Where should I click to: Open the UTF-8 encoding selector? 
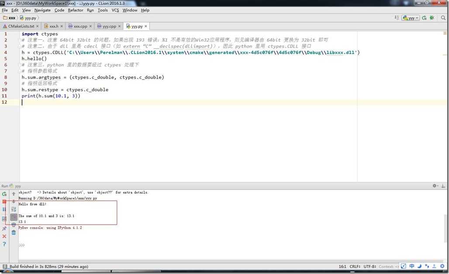coord(370,267)
